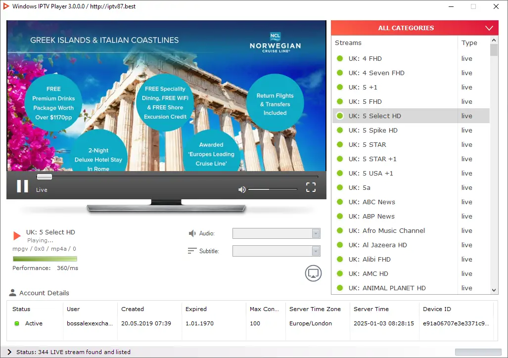Screen dimensions: 508x358
Task: Click the Performance 360/ms value
Action: click(x=67, y=268)
